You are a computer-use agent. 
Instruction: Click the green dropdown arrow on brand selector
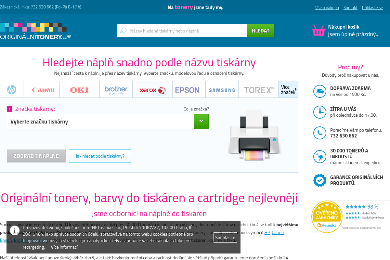[x=201, y=121]
